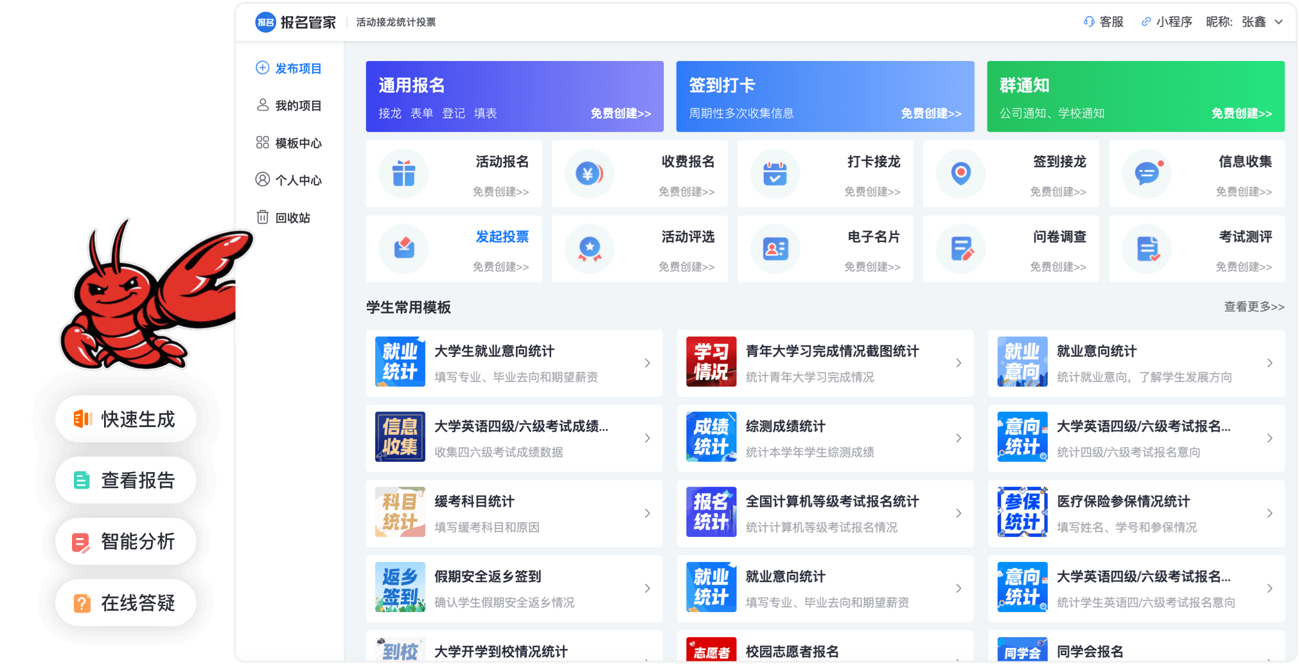
Task: Open 客服 headset icon
Action: click(x=1089, y=22)
